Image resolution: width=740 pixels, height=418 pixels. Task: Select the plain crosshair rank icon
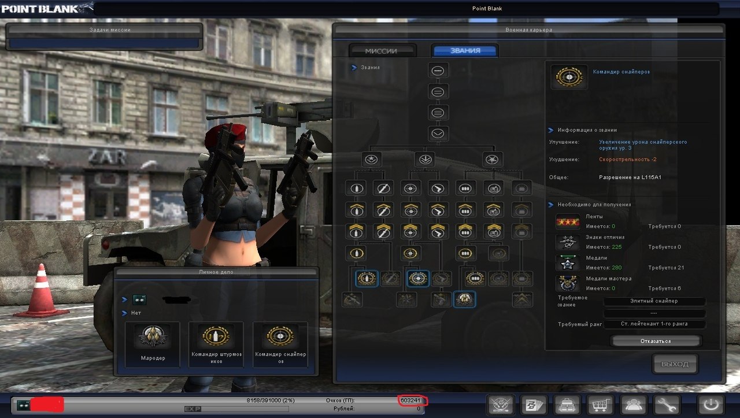point(410,187)
